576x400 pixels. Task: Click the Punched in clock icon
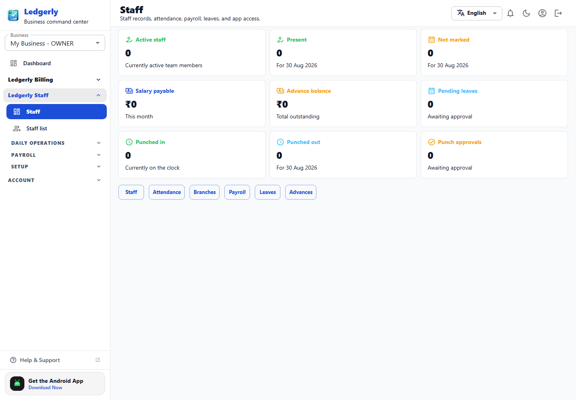pos(129,142)
